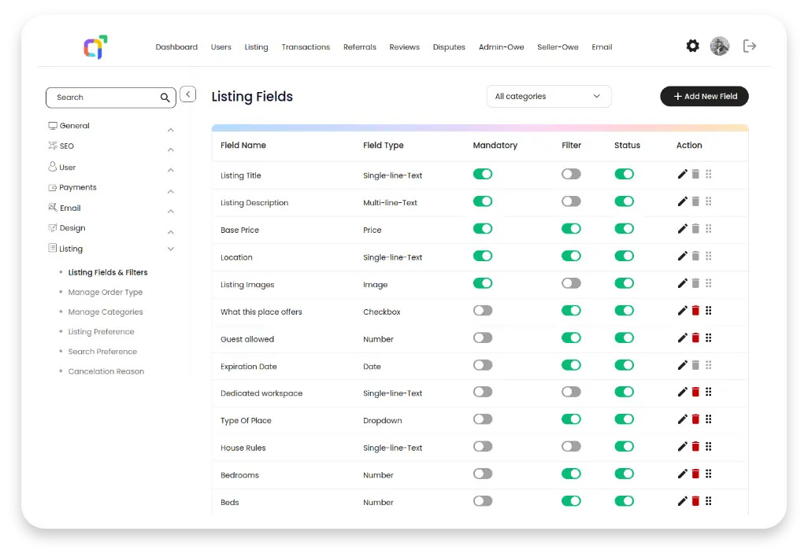
Task: Delete the Guest allowed field
Action: click(x=695, y=338)
